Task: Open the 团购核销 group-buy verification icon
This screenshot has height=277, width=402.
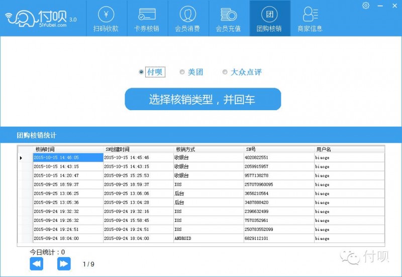Action: [269, 19]
